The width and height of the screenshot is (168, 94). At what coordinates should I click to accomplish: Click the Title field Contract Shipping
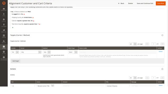click(x=118, y=86)
